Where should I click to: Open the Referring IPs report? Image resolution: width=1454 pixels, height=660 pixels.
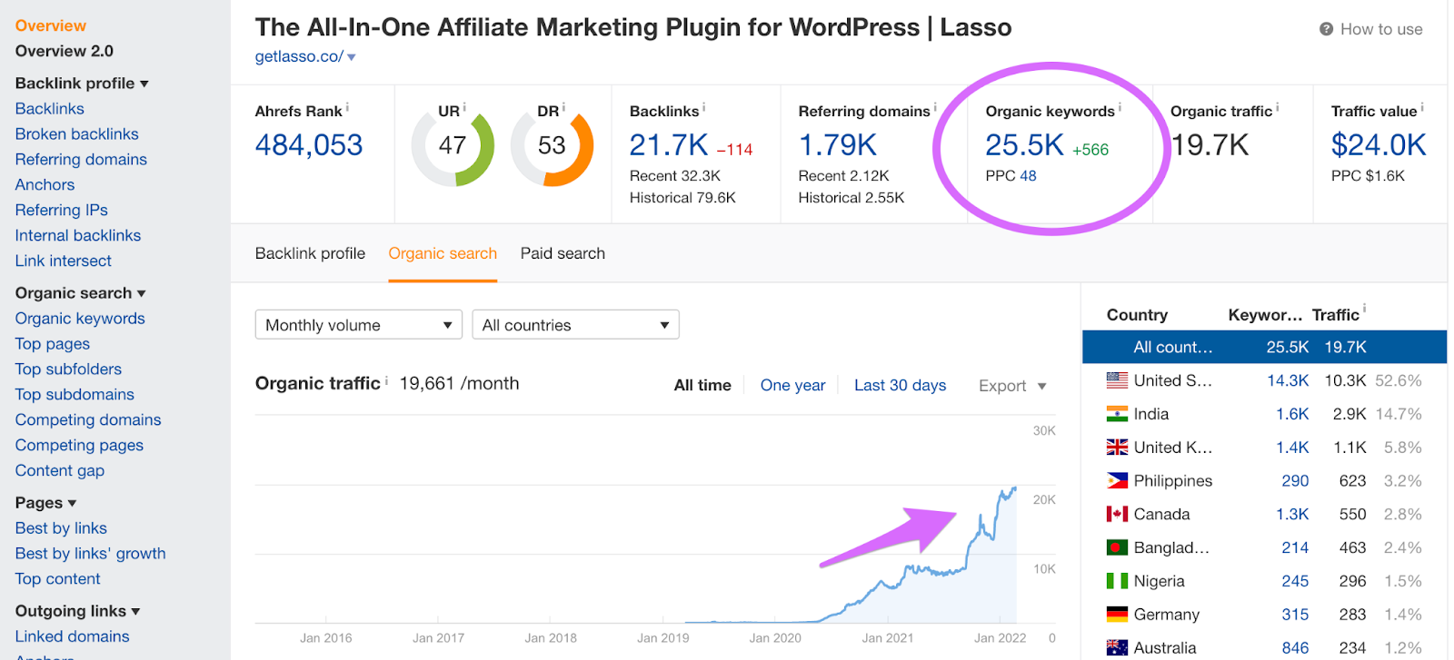pos(62,210)
